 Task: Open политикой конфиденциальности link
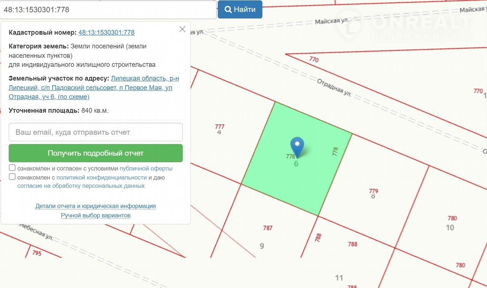point(102,177)
